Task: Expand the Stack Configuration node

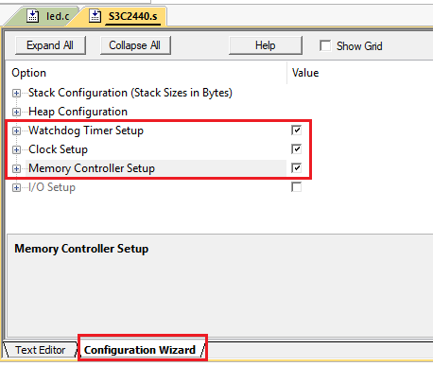Action: (x=16, y=93)
